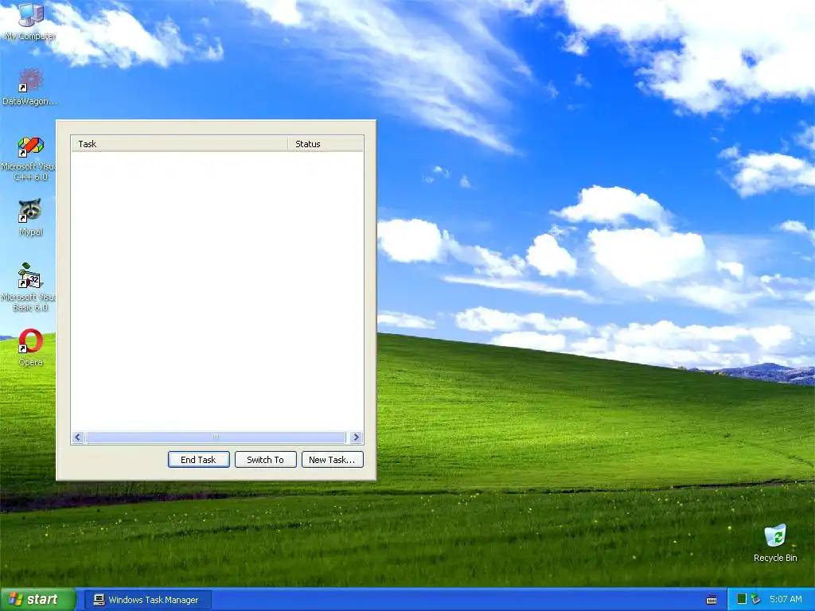This screenshot has height=611, width=815.
Task: Click the End Task button
Action: [x=198, y=460]
